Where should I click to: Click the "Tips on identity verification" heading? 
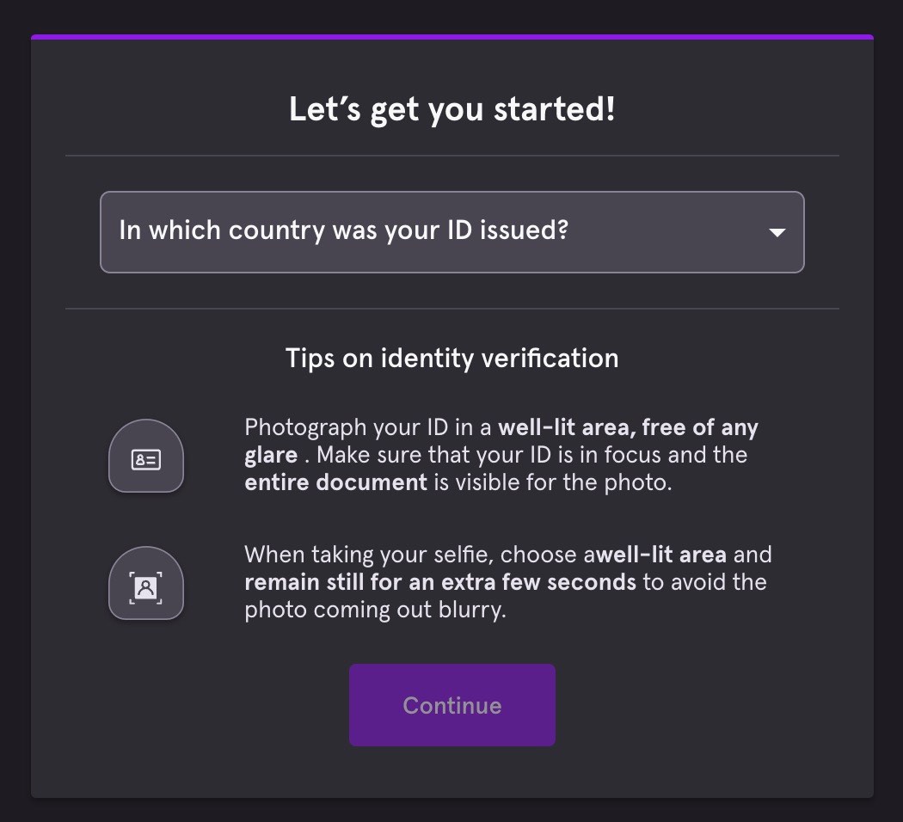[x=451, y=359]
